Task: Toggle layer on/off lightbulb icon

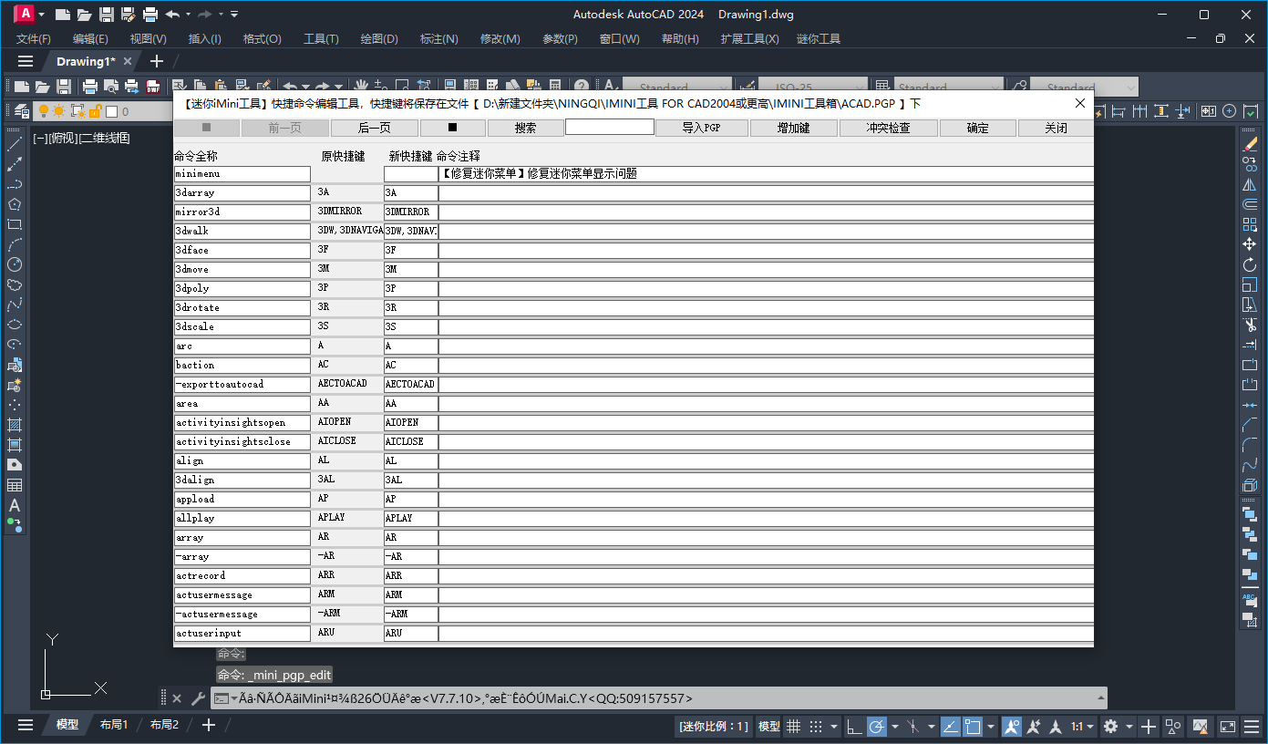Action: point(43,111)
